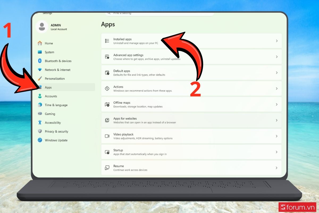Click the Advanced app settings icon
Viewport: 319px width, 213px height.
tap(107, 57)
